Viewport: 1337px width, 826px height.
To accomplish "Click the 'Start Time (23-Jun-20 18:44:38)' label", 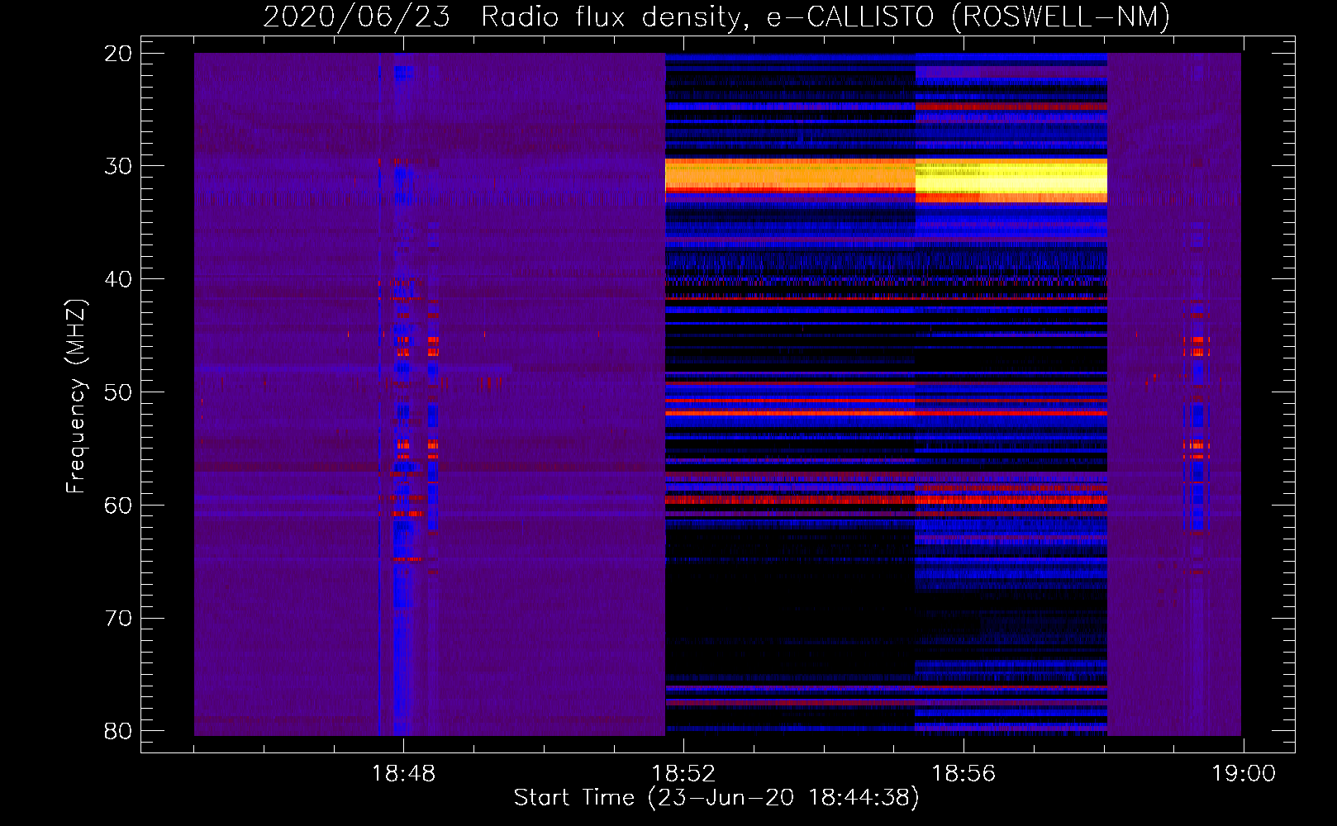I will point(716,798).
